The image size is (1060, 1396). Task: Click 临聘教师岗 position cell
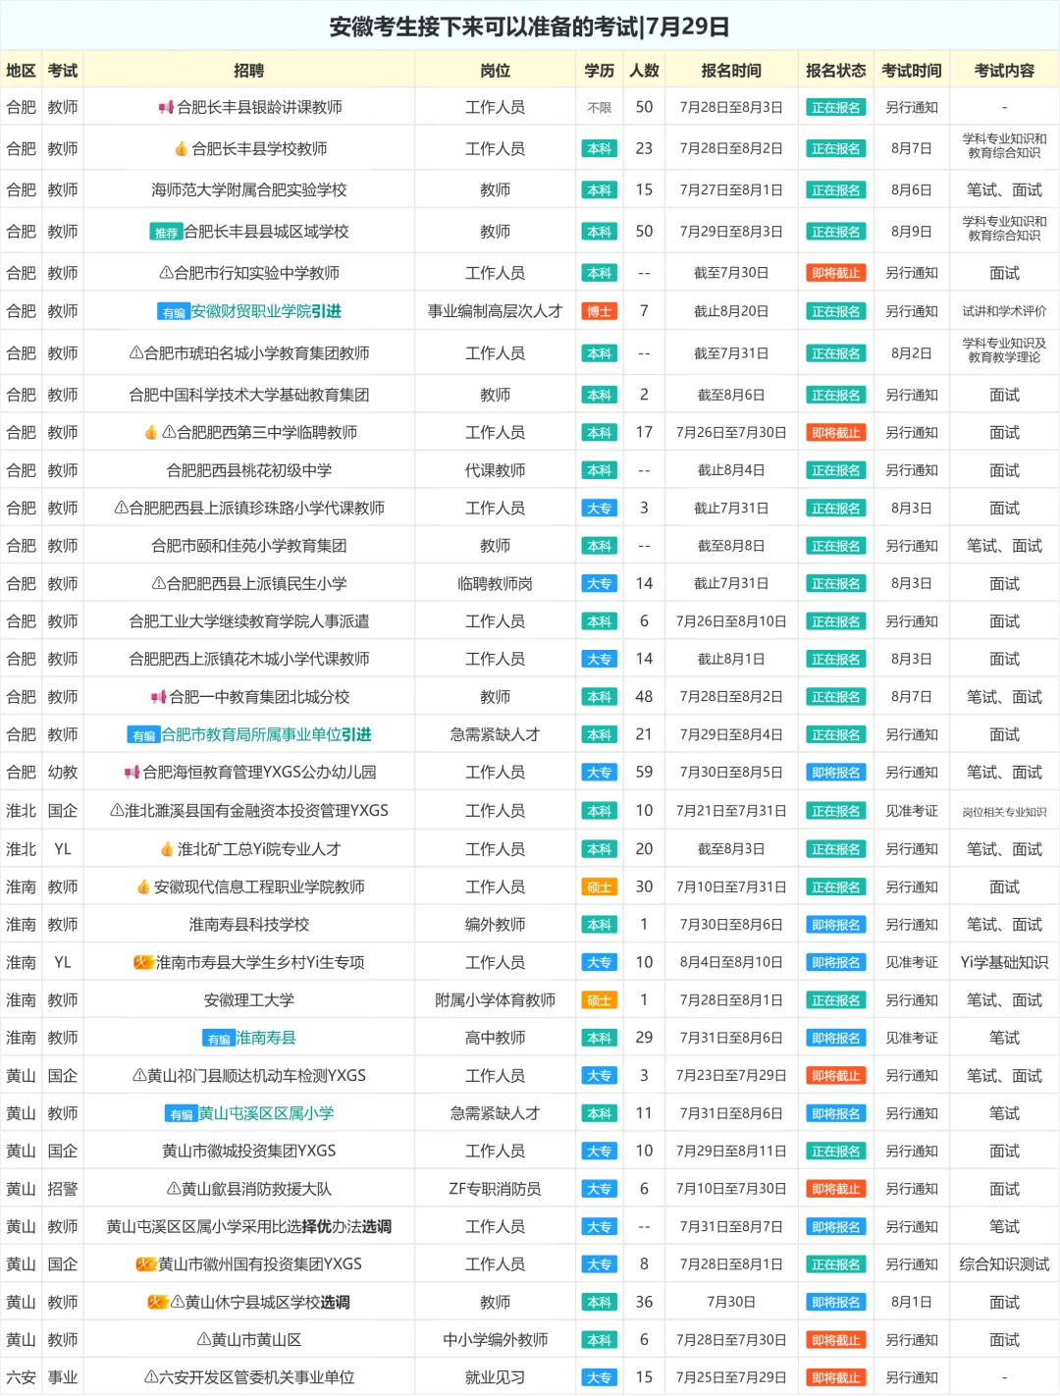496,583
